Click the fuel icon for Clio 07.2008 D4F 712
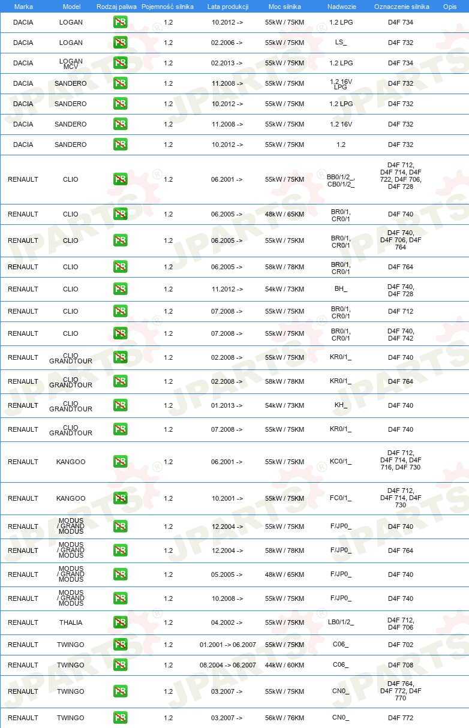469x728 pixels. (x=120, y=311)
